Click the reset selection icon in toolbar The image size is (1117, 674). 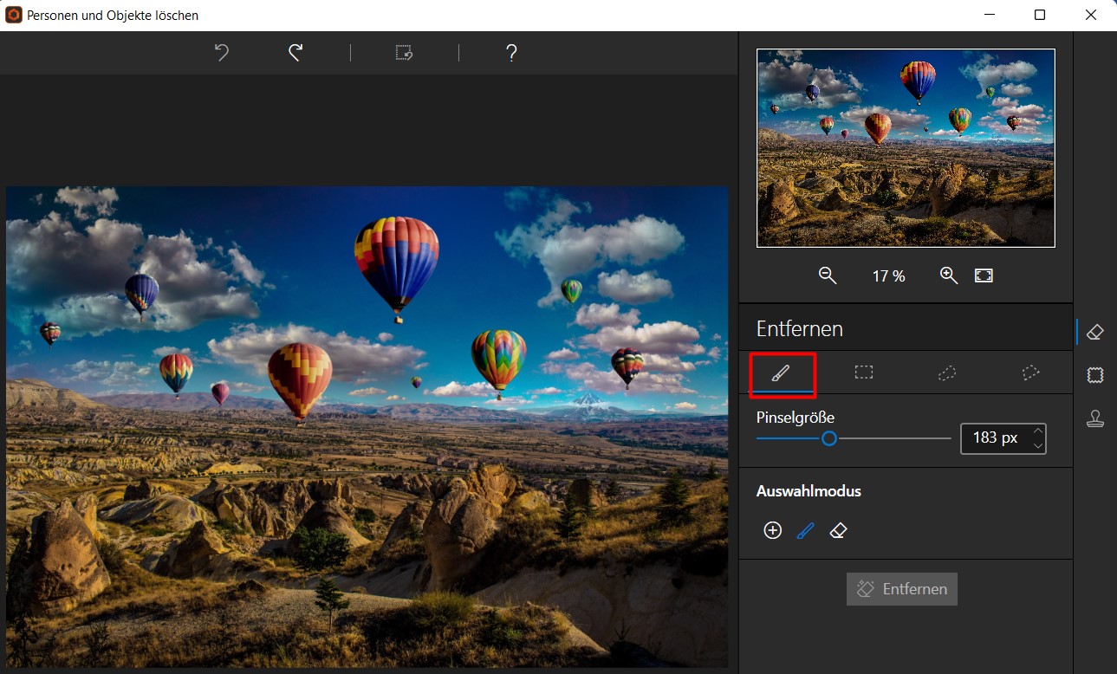coord(404,53)
